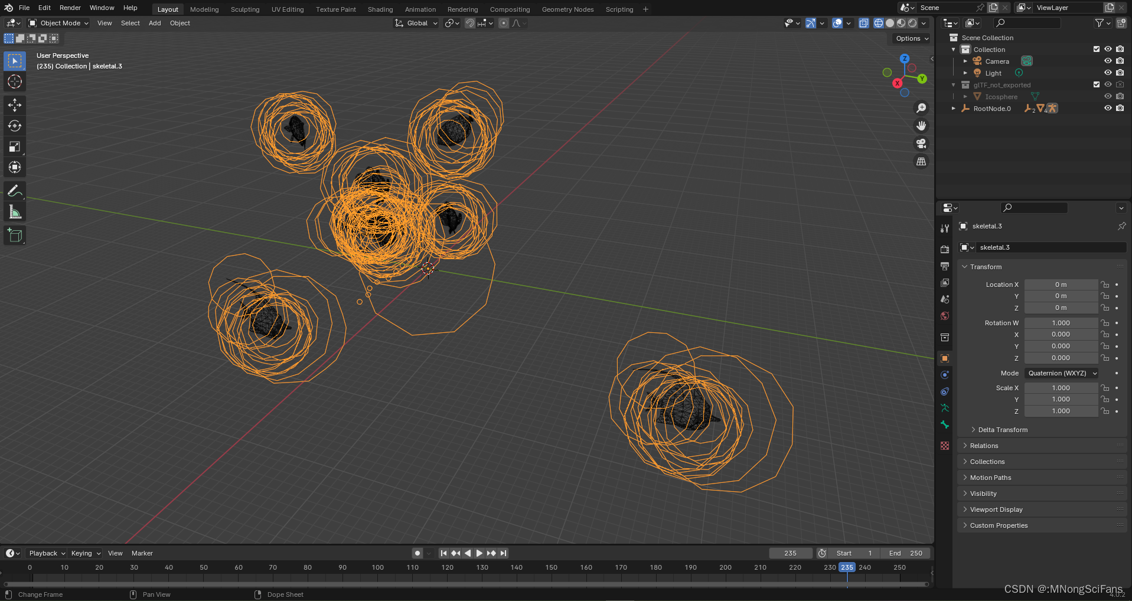Activate the Rotate tool
Viewport: 1132px width, 601px height.
(15, 126)
